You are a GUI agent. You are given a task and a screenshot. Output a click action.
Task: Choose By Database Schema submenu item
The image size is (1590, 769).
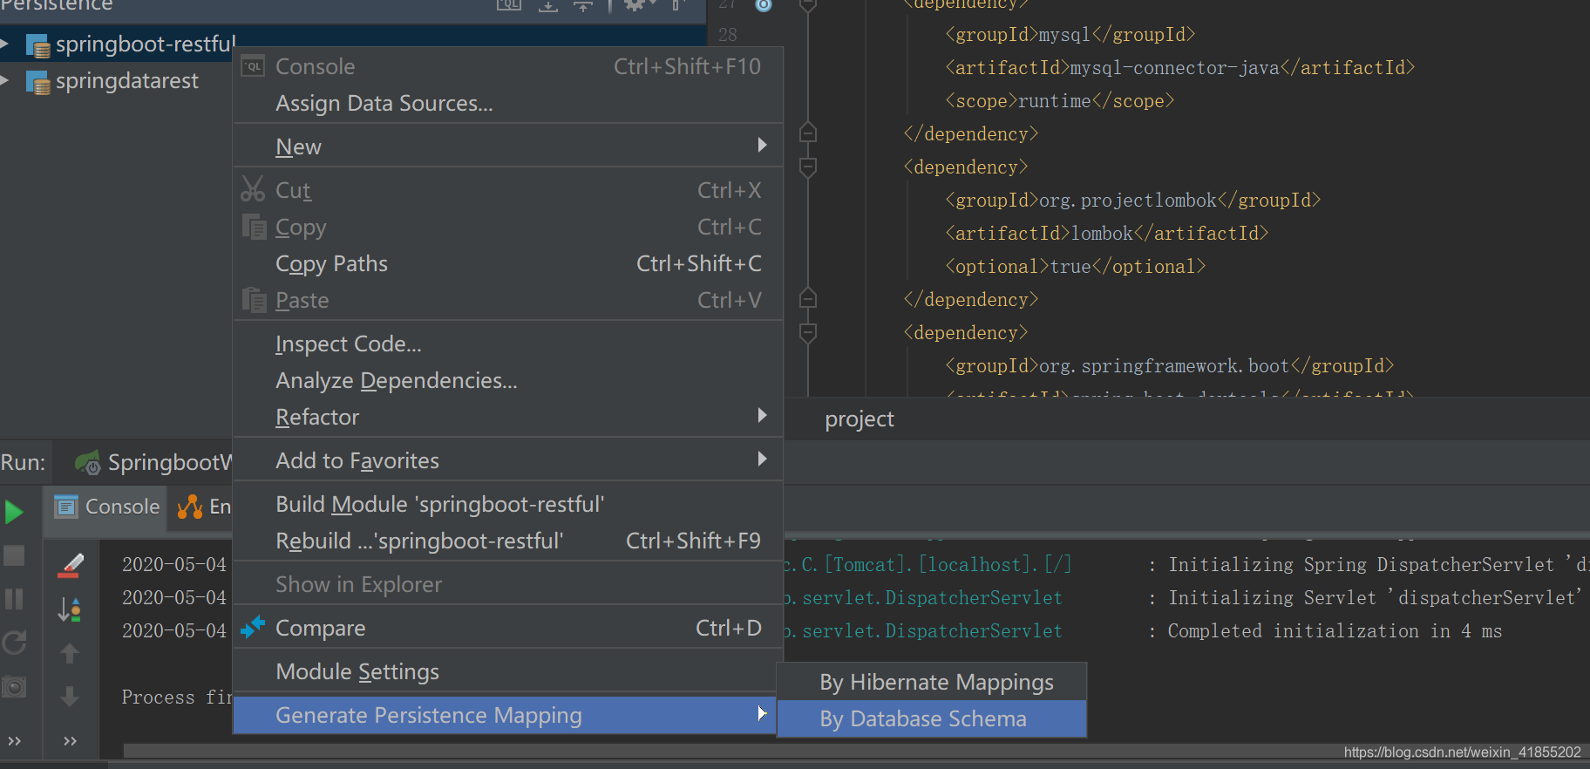(x=931, y=718)
